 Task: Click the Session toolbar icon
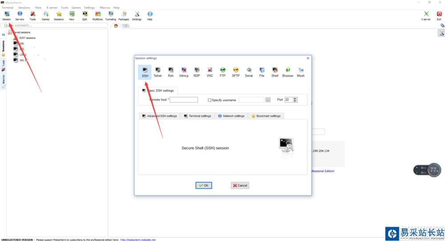pos(7,16)
